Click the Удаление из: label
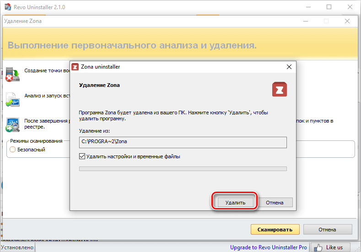The height and width of the screenshot is (252, 361). coord(94,131)
